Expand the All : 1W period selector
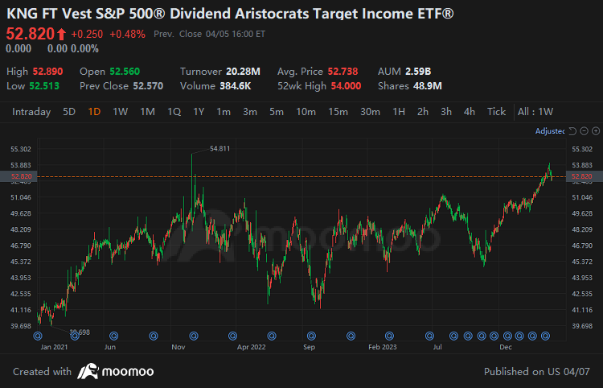The height and width of the screenshot is (388, 603). point(535,112)
